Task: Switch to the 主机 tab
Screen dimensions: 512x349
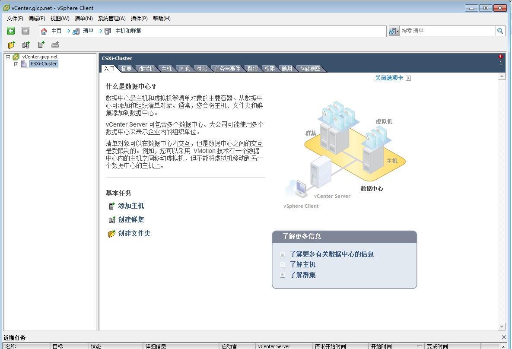Action: [x=166, y=69]
